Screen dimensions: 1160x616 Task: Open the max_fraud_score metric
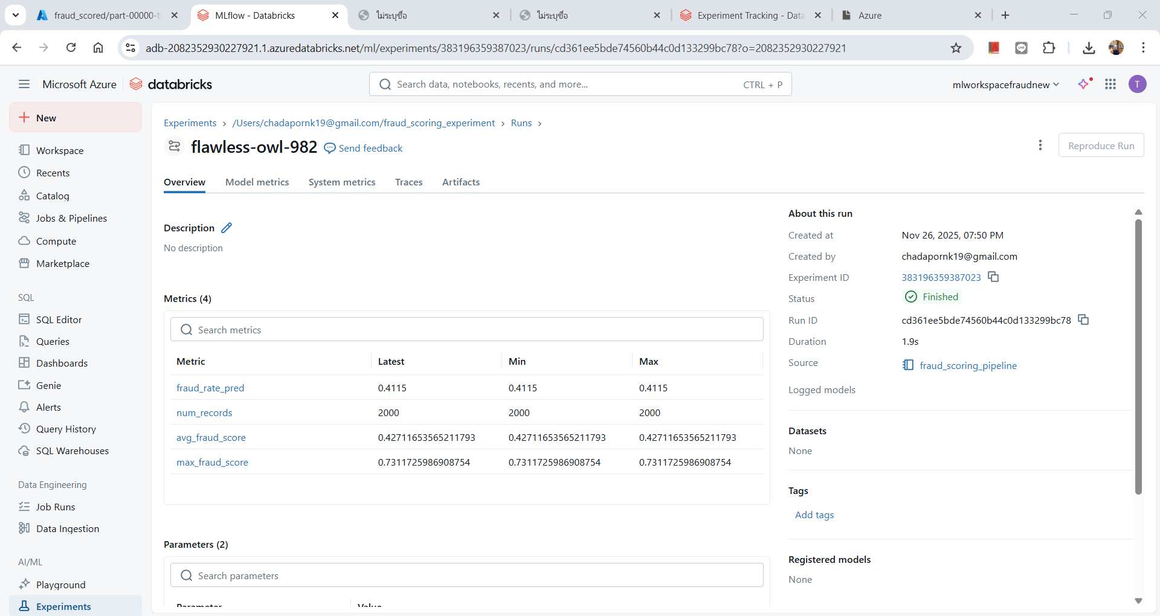[212, 462]
